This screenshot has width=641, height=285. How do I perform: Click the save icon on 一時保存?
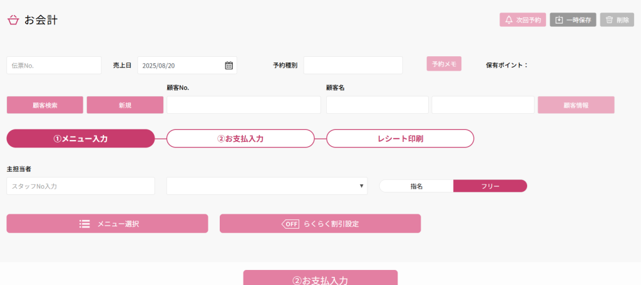558,20
